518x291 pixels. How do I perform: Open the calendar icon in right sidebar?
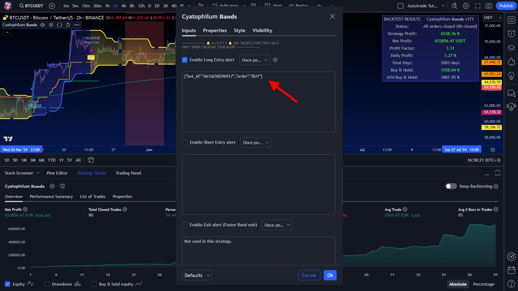[x=511, y=270]
